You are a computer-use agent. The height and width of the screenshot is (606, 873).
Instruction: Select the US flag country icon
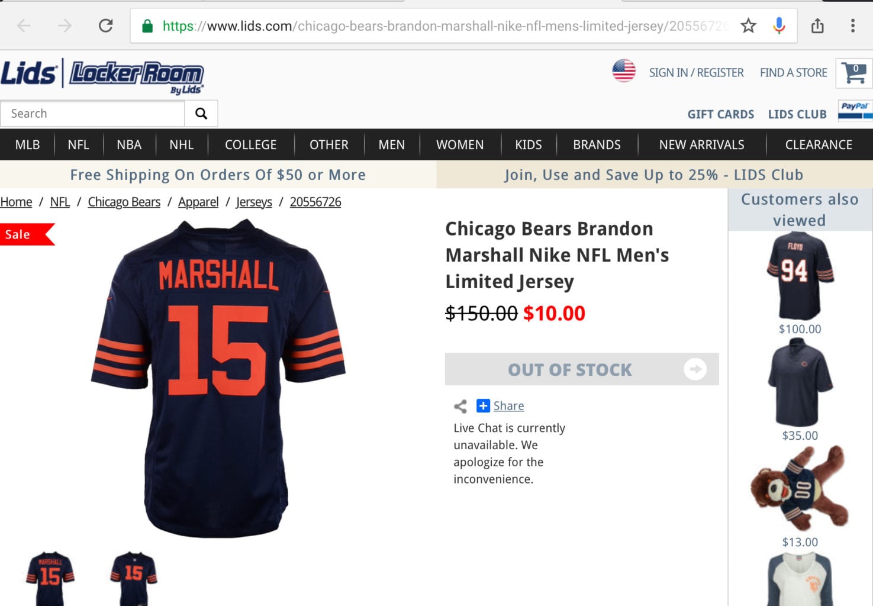624,71
